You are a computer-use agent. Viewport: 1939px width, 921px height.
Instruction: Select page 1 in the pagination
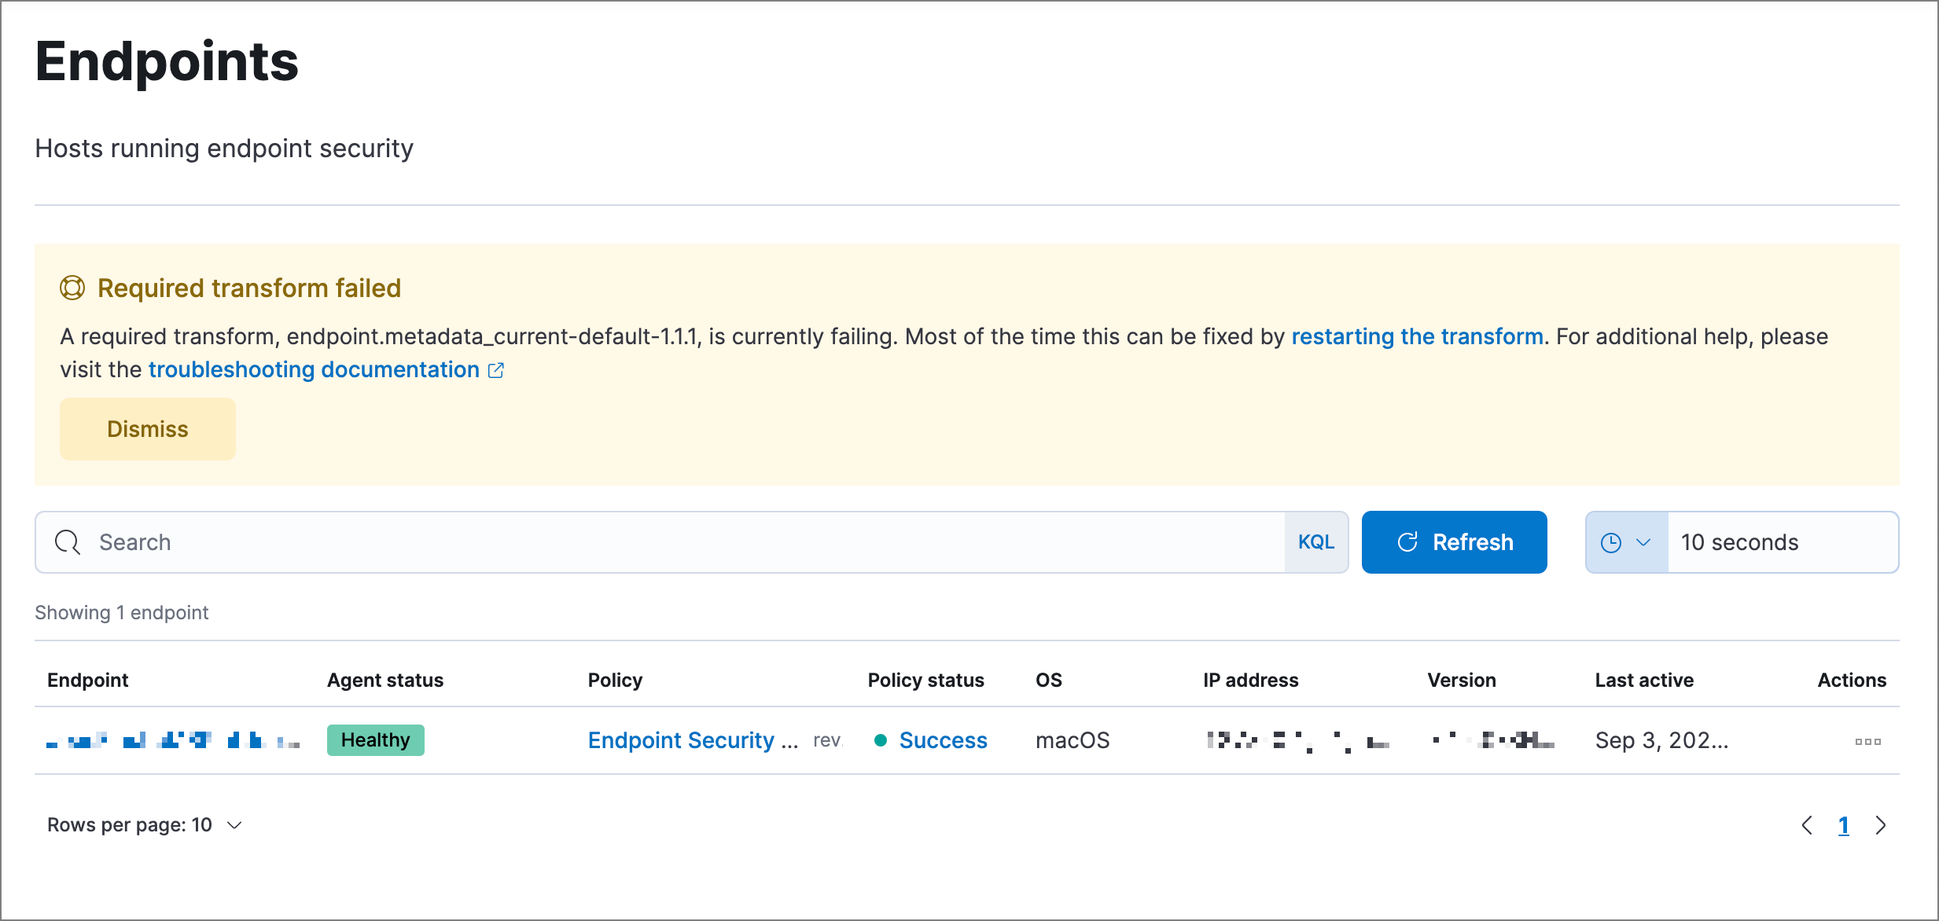point(1844,824)
